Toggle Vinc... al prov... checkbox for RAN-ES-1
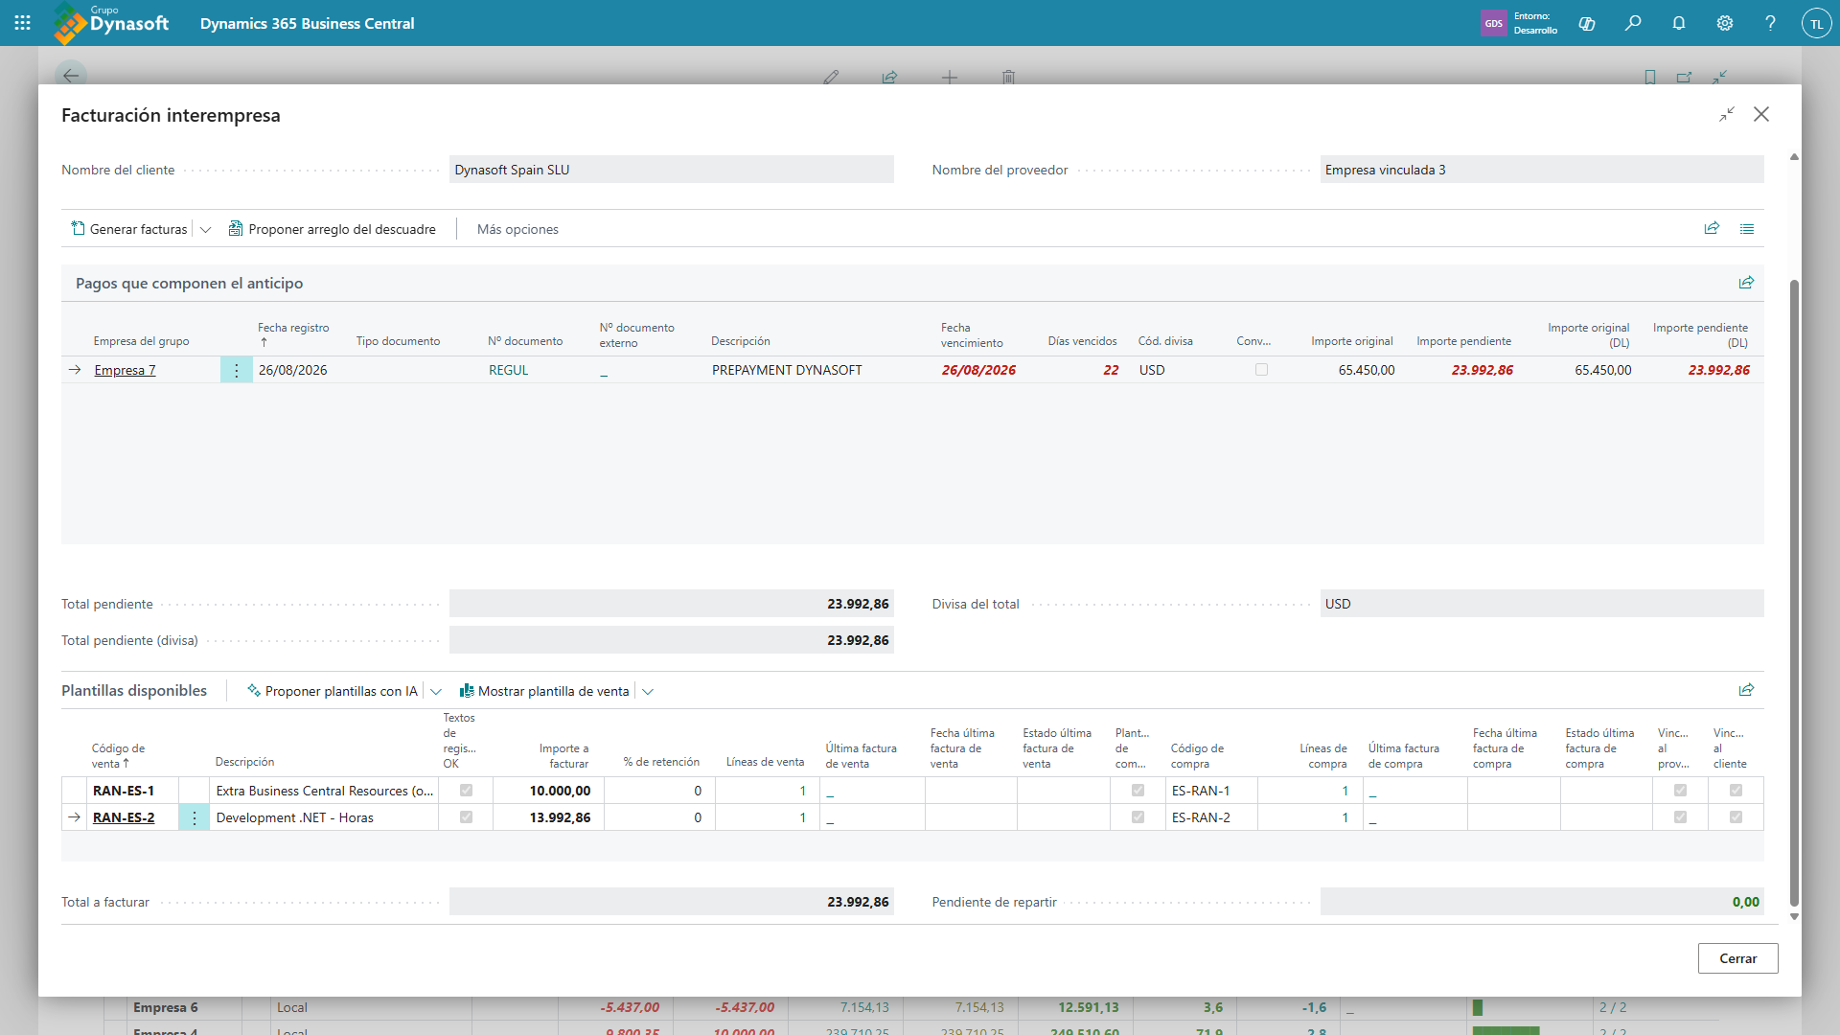 pyautogui.click(x=1680, y=791)
